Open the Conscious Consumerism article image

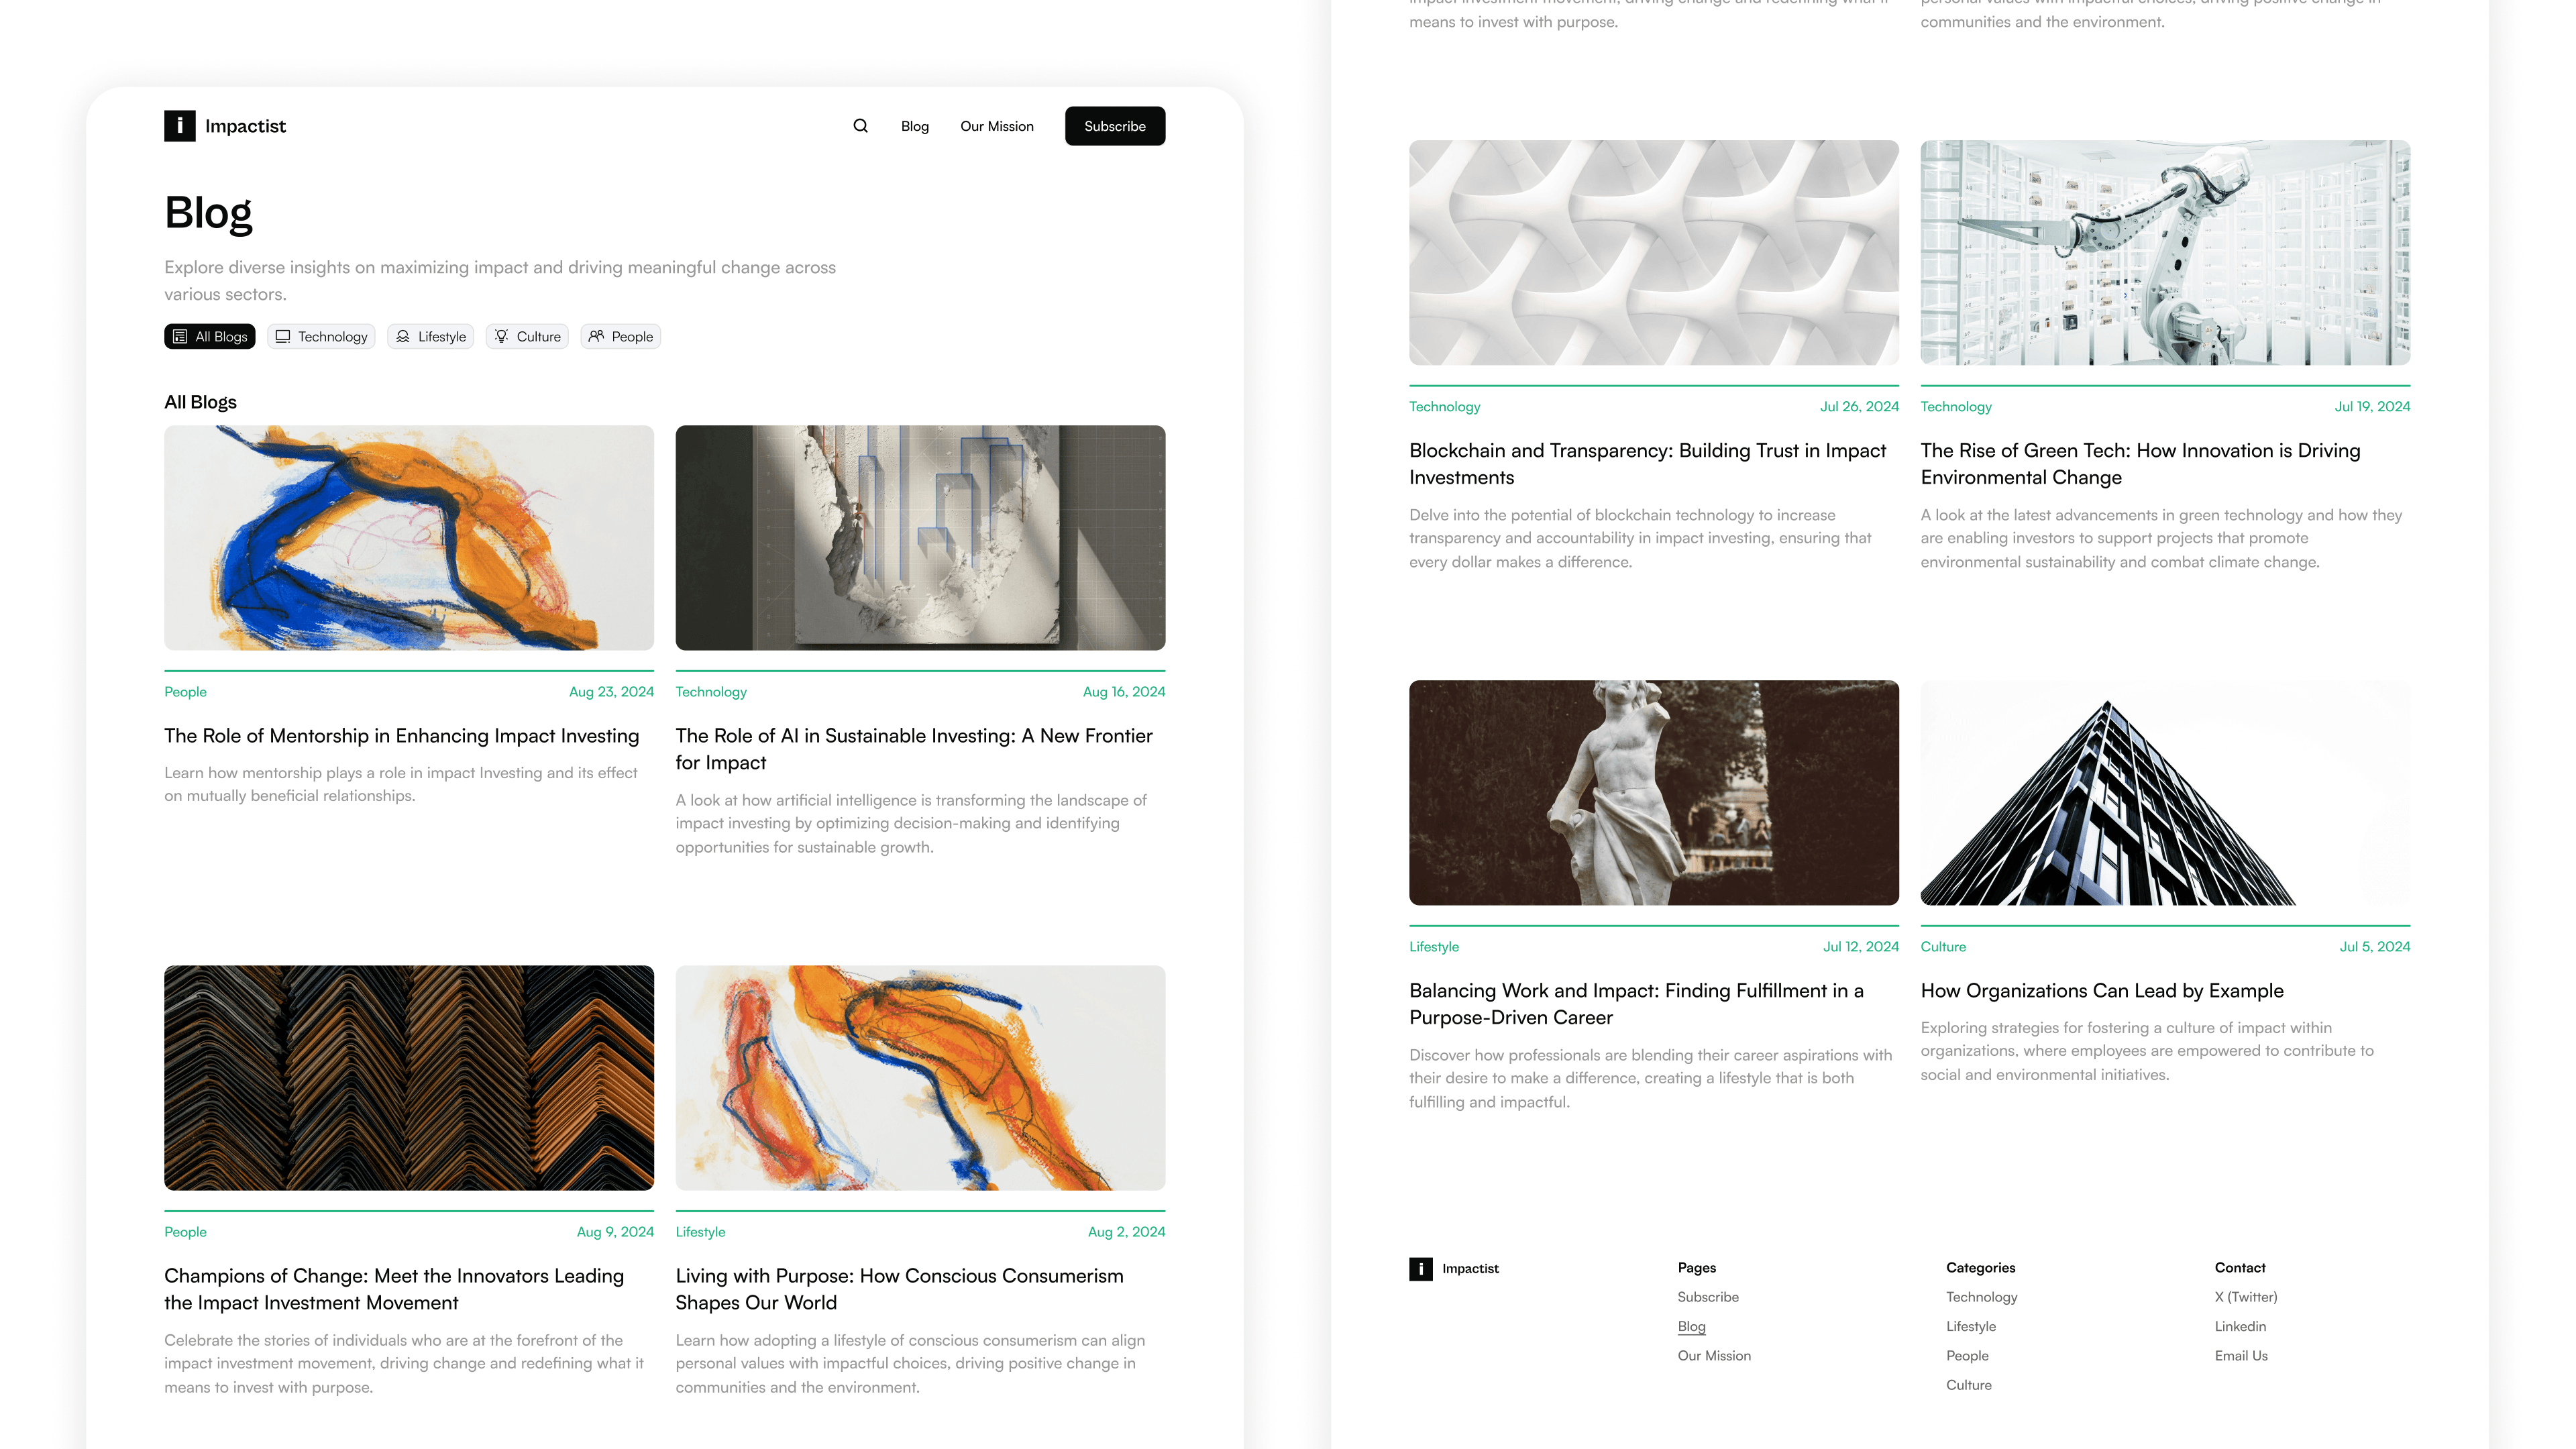[921, 1078]
